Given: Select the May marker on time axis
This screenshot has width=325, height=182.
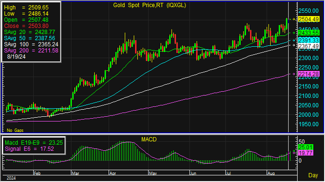Looking at the screenshot, I should (153, 173).
